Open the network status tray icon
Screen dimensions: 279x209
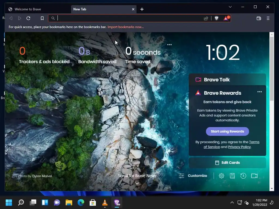click(x=240, y=202)
